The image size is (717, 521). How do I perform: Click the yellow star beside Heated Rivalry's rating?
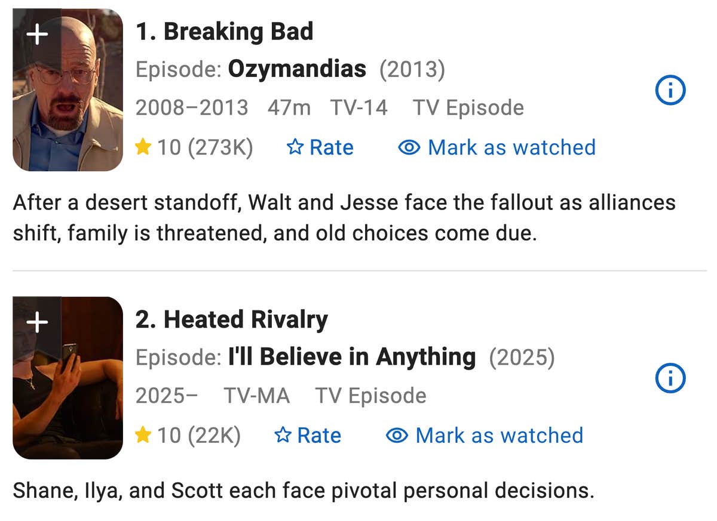pos(143,435)
